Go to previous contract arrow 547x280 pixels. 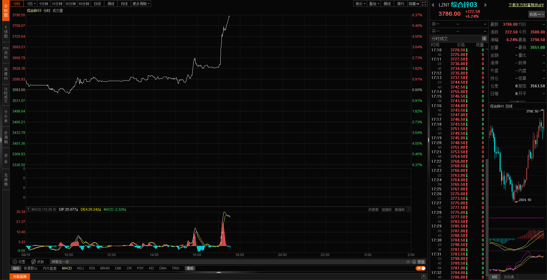[433, 5]
